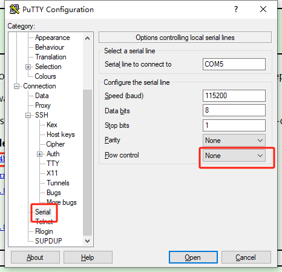Viewport: 282px width, 272px height.
Task: Click the Cancel button
Action: 246,257
